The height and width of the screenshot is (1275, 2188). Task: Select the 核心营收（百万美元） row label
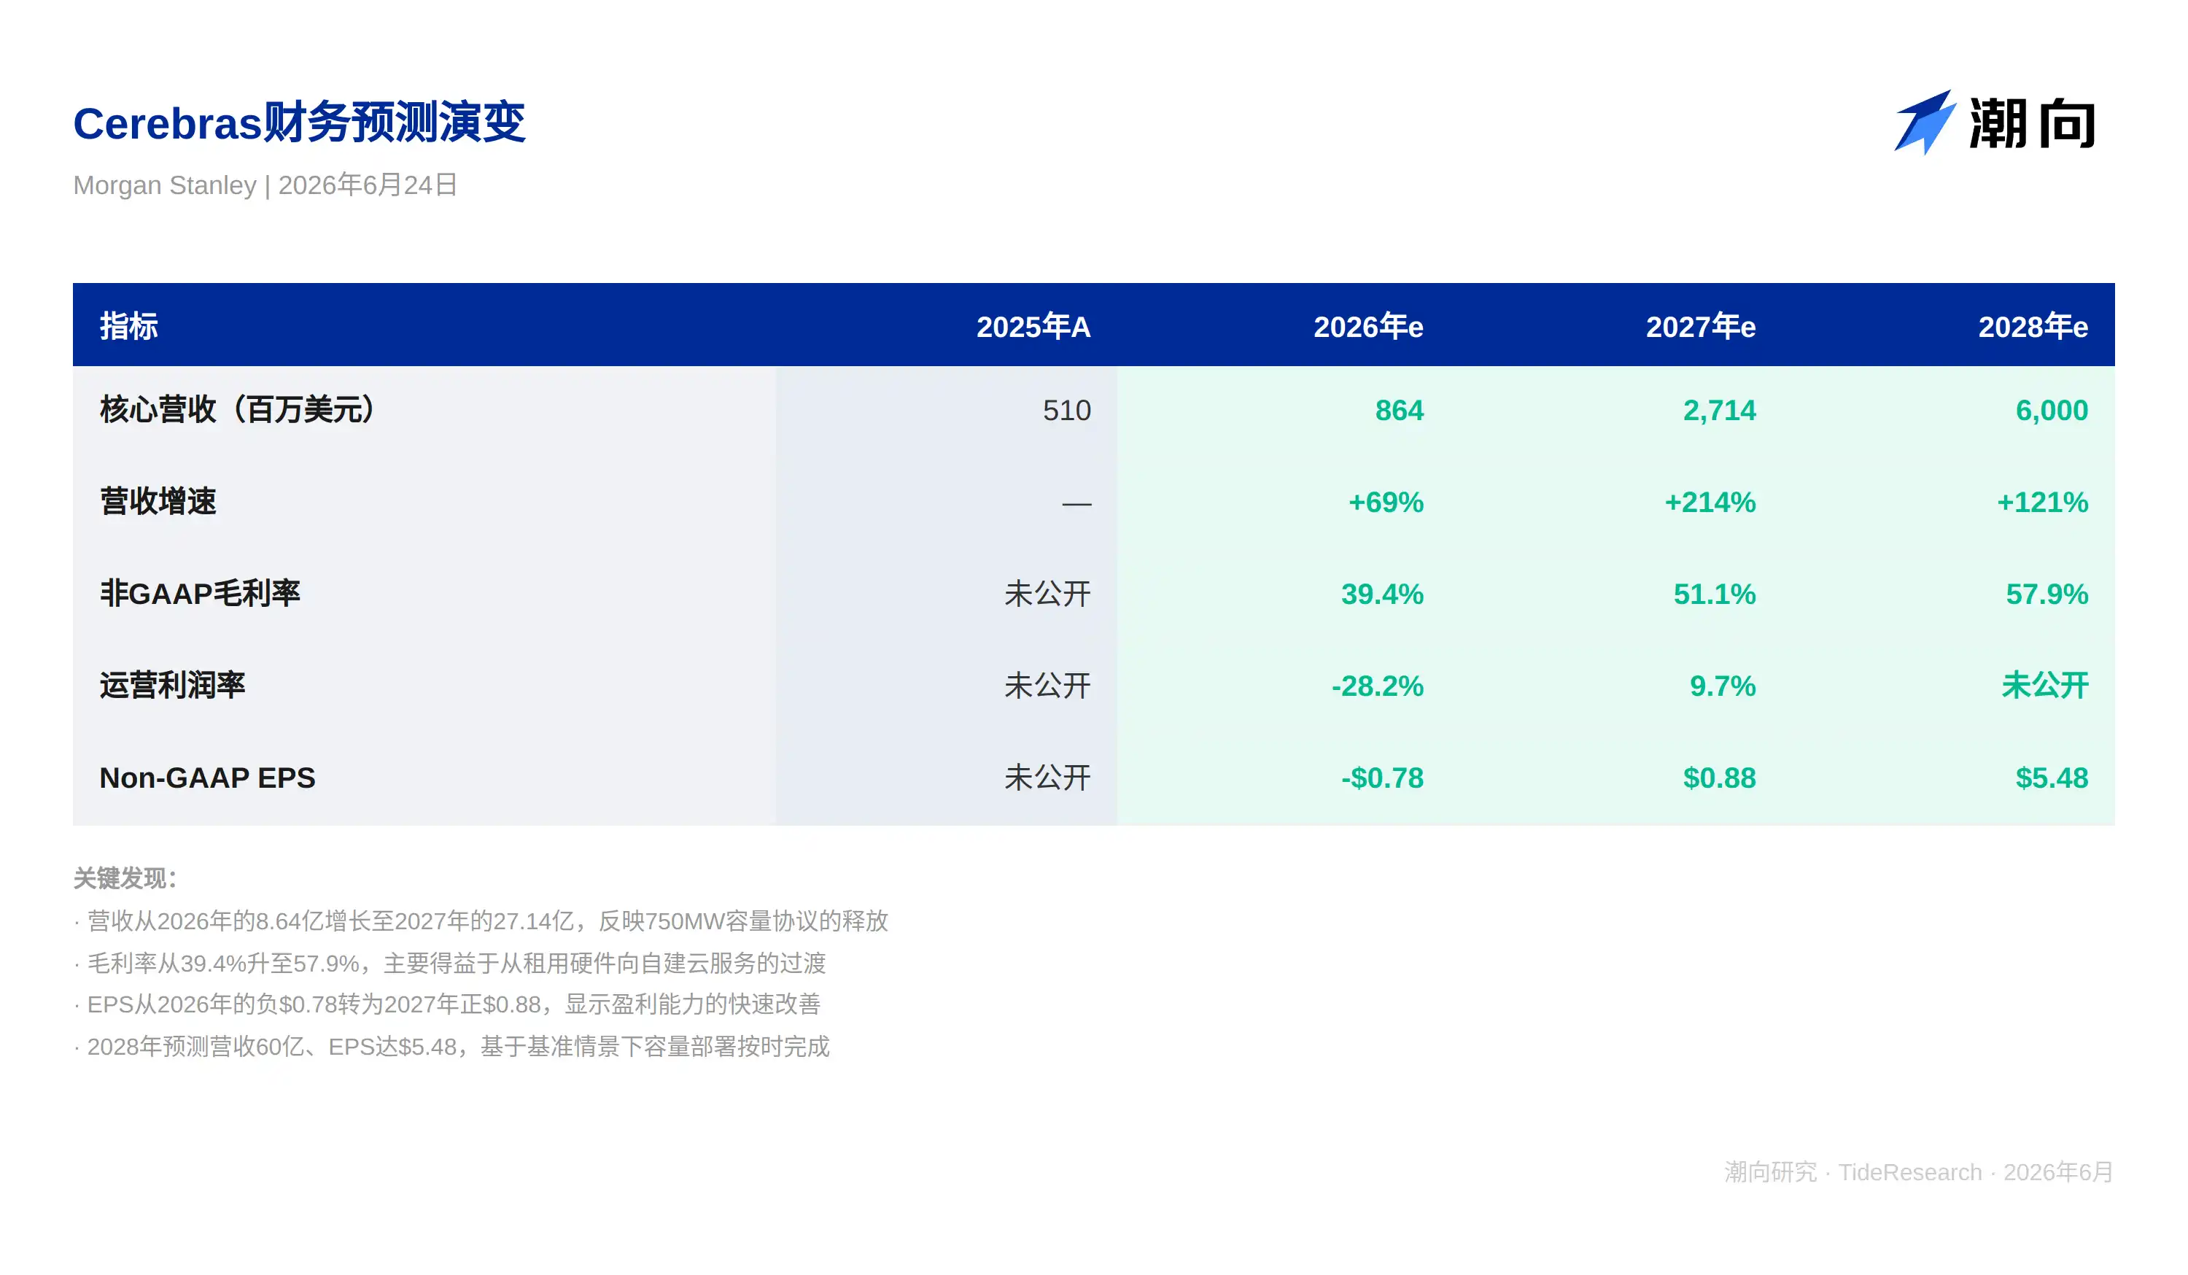[237, 409]
